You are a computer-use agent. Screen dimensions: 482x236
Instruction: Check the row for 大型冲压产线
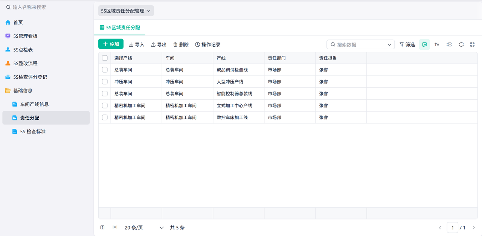pos(105,82)
